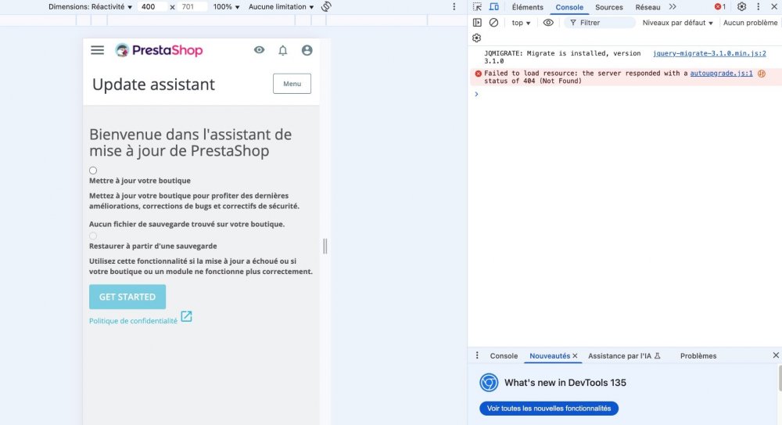Show more DevTools tabs chevron
The image size is (782, 425).
pyautogui.click(x=673, y=6)
